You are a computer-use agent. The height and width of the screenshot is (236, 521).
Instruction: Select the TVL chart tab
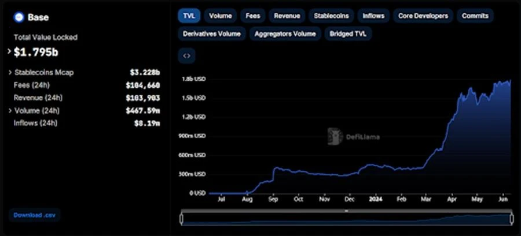click(189, 16)
